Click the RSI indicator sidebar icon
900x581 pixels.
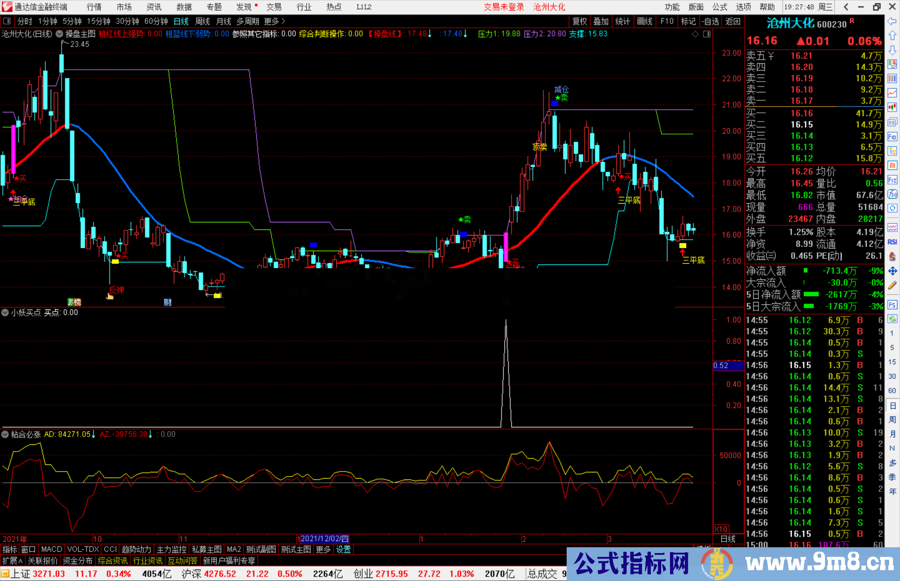[892, 242]
